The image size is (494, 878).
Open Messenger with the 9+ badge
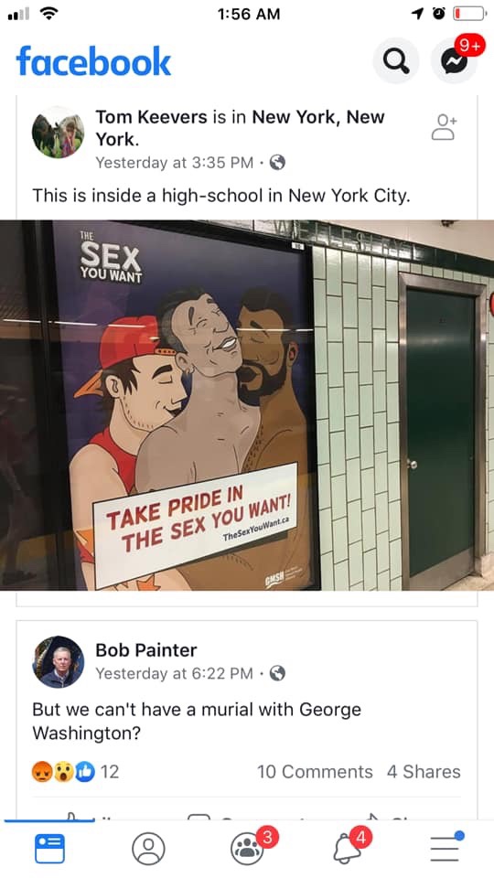pyautogui.click(x=454, y=61)
